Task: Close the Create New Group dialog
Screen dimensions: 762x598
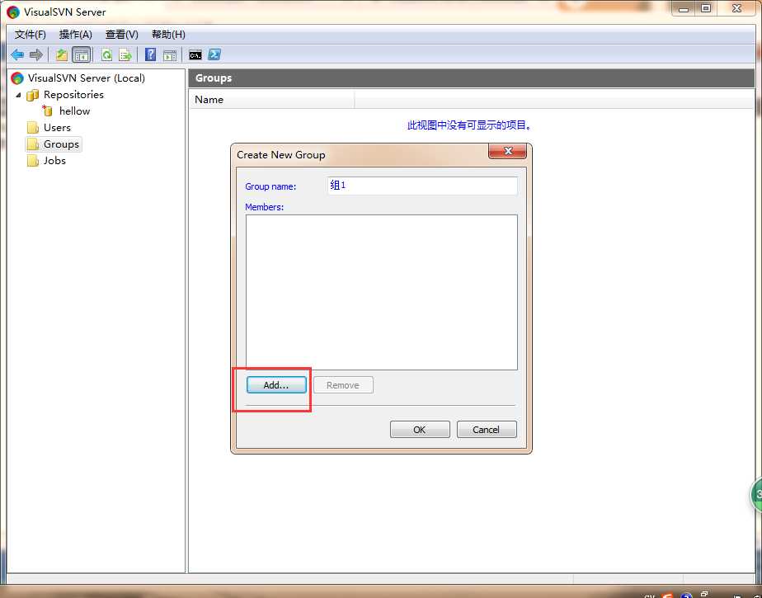Action: (507, 151)
